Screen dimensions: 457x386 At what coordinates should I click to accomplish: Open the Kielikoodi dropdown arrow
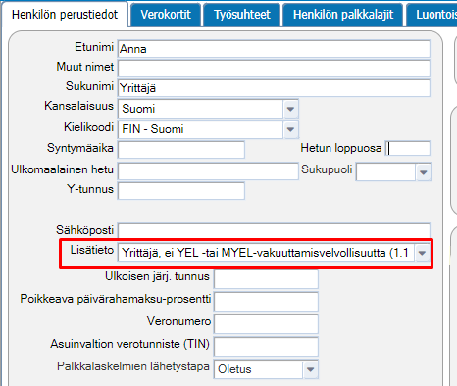tap(290, 129)
